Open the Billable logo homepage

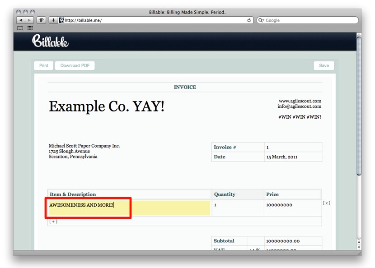point(50,41)
